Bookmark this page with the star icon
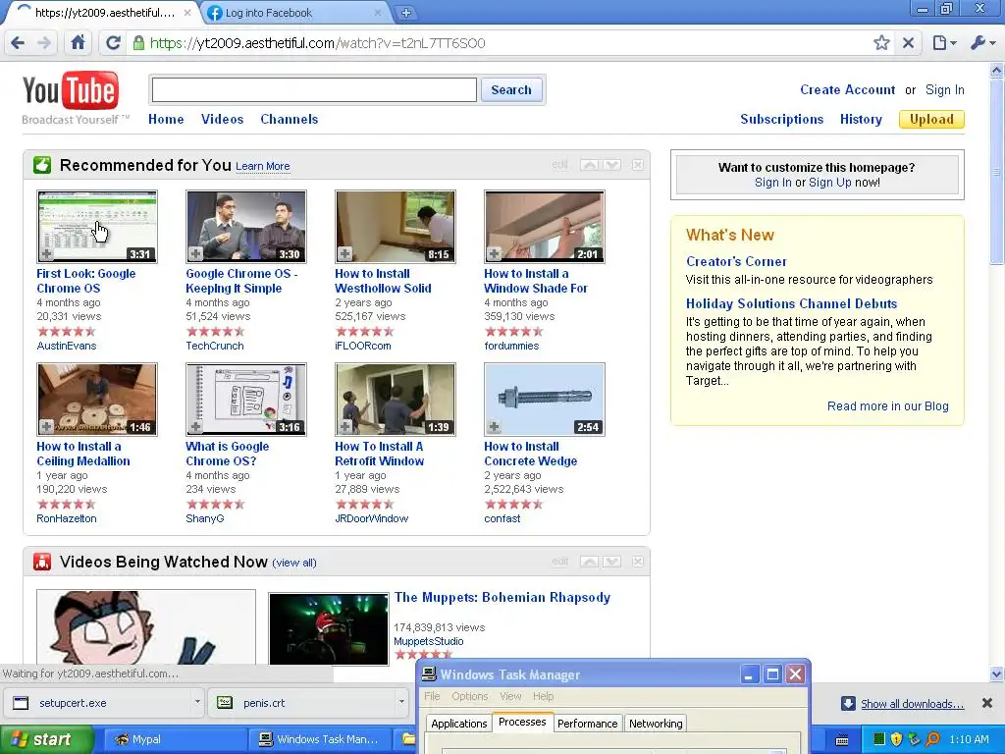This screenshot has width=1005, height=754. 881,43
